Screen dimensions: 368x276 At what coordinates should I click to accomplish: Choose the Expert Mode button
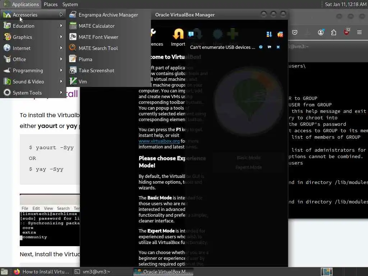(249, 167)
